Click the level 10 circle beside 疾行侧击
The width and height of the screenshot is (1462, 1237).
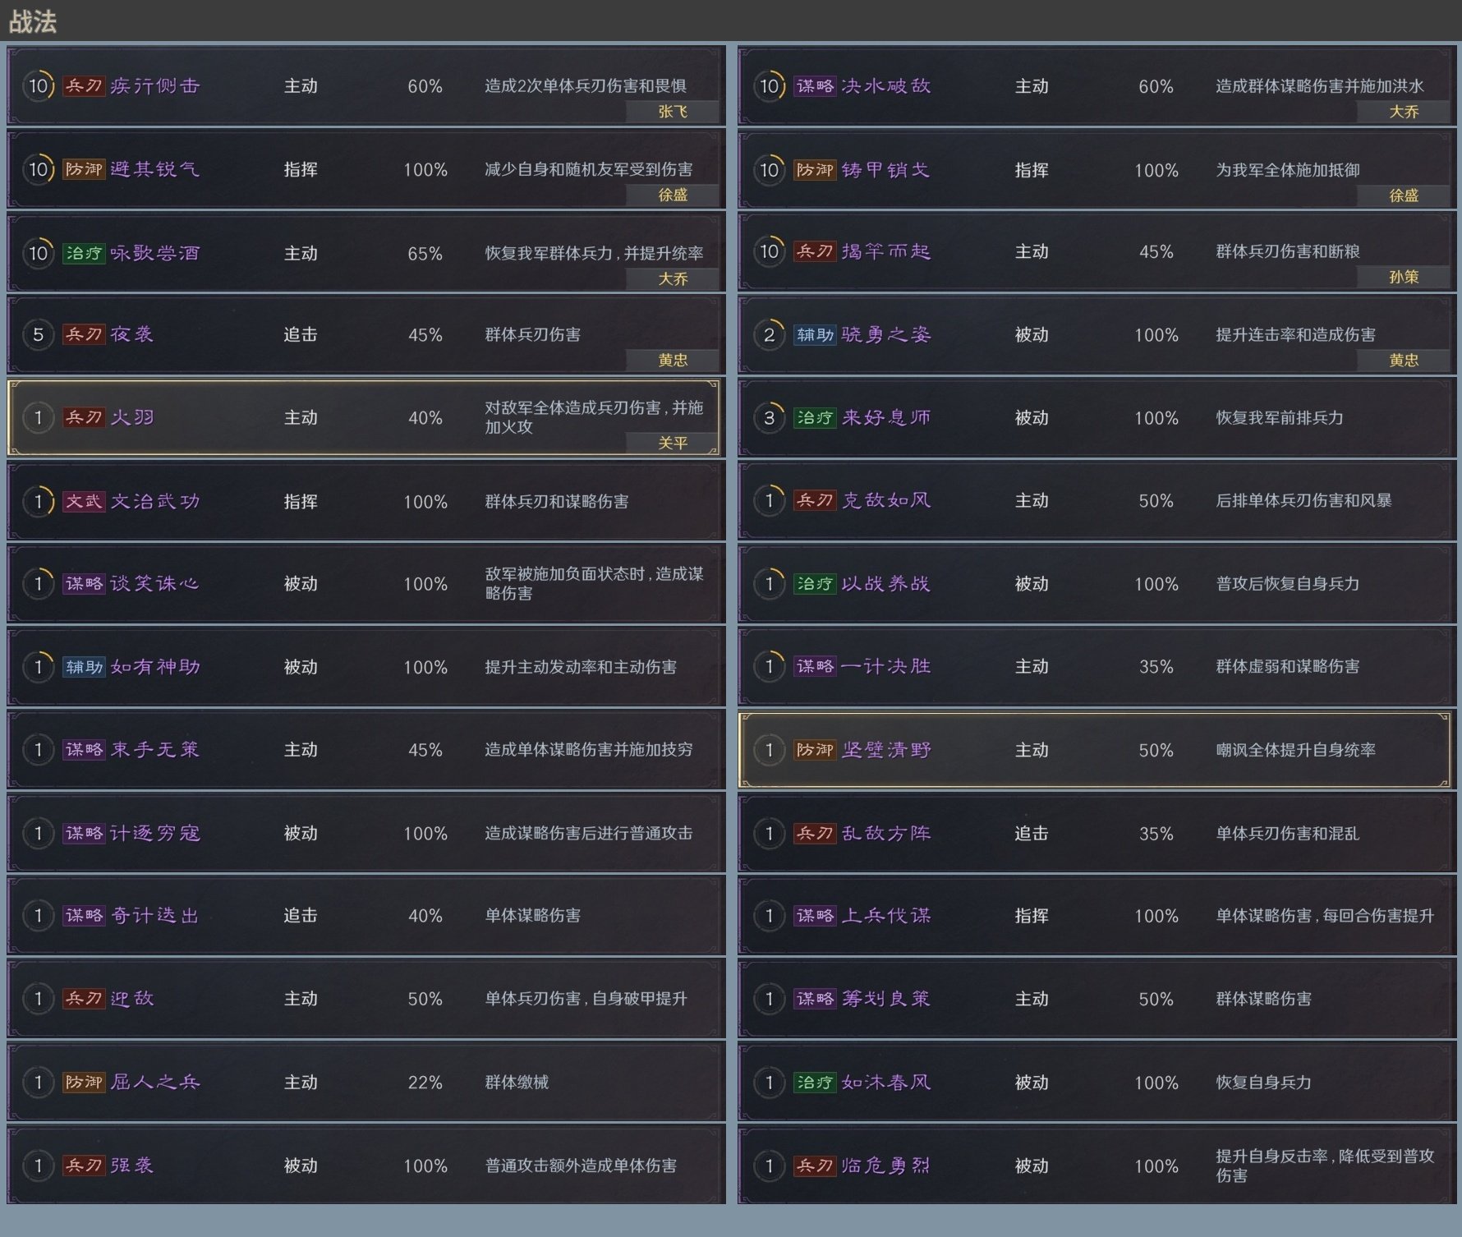38,86
